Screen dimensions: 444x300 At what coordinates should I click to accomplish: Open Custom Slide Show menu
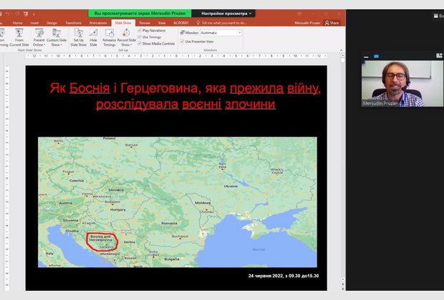pyautogui.click(x=57, y=34)
